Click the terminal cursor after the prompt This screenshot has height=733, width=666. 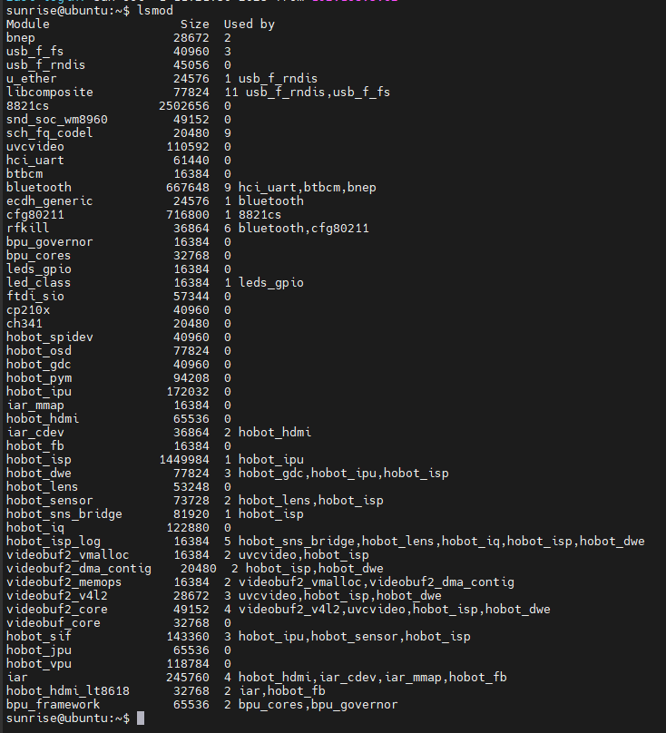click(141, 718)
